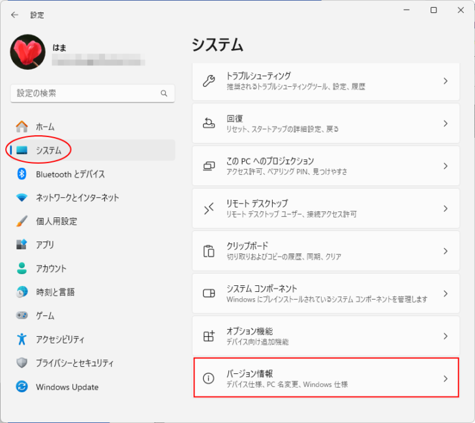
Task: Click the 時刻と言語 globe clock icon
Action: point(22,292)
